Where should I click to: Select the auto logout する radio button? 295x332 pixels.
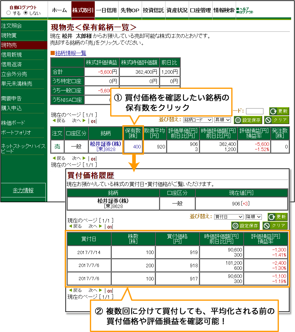[9, 13]
